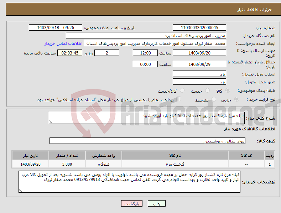This screenshot has width=281, height=213.
Task: Open اطلاعات تماس خریدار link
Action: point(63,43)
